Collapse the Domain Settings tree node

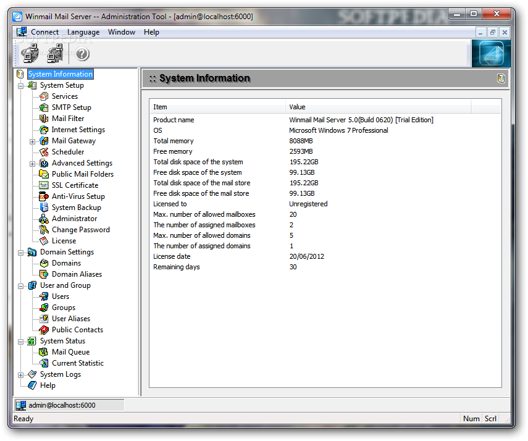(x=21, y=253)
